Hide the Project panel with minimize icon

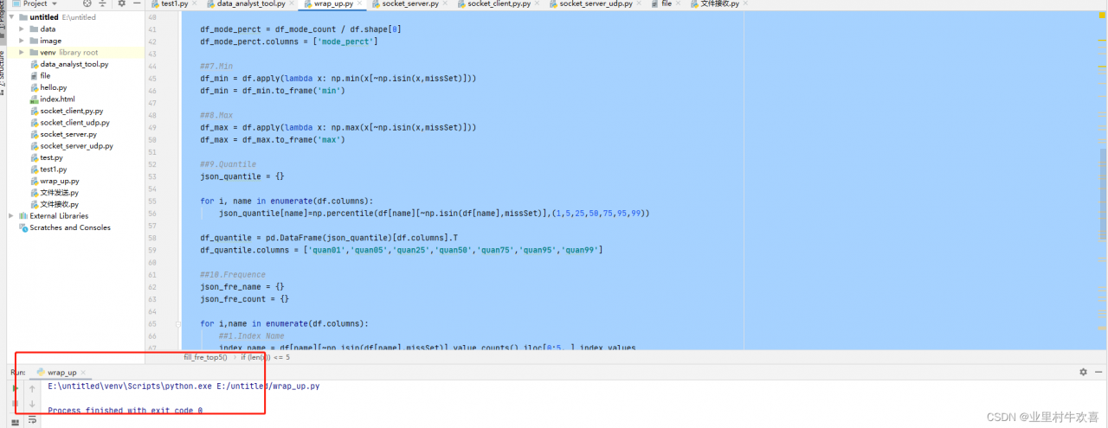135,4
